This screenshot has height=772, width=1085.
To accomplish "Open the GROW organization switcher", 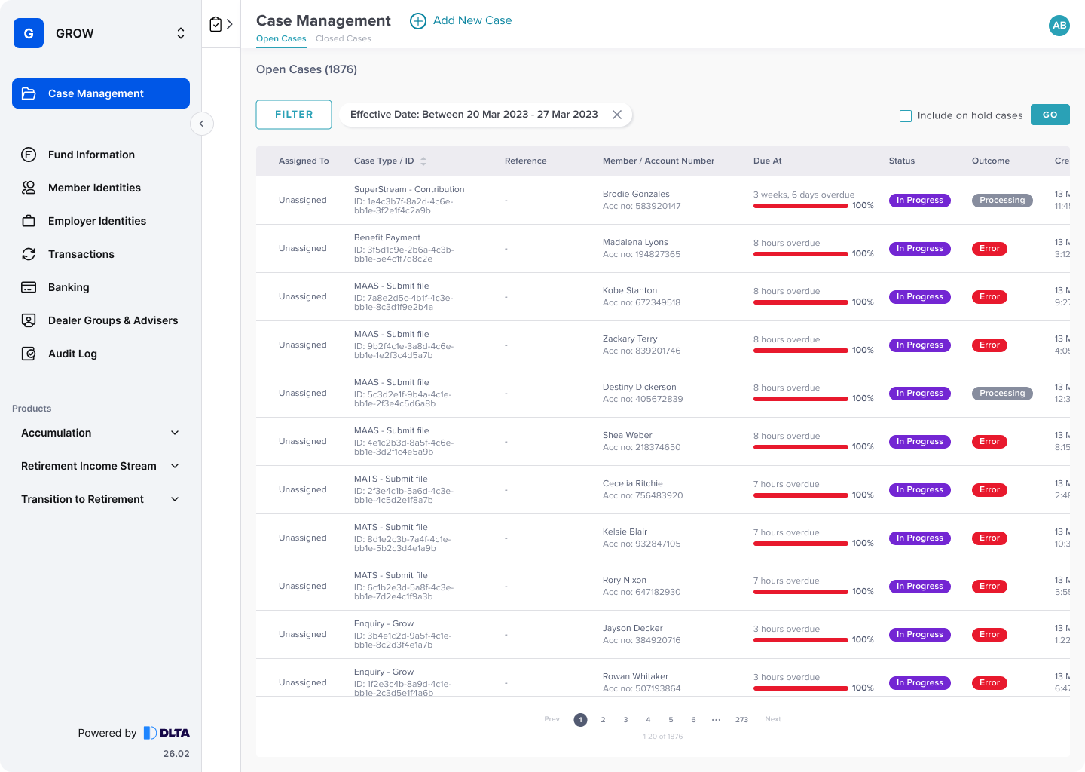I will coord(180,33).
